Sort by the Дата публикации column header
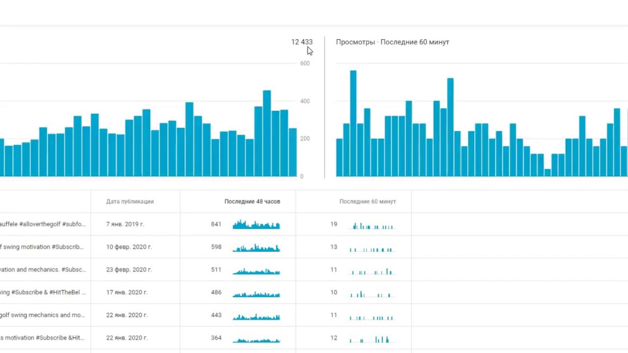This screenshot has height=353, width=628. point(130,202)
